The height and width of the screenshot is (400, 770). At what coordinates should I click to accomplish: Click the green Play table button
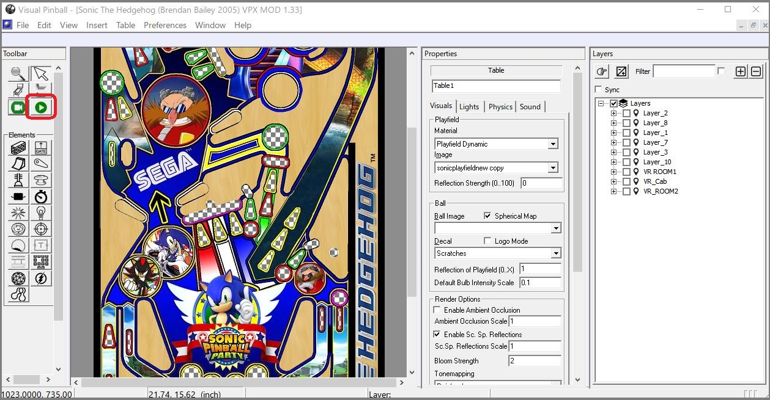point(41,107)
